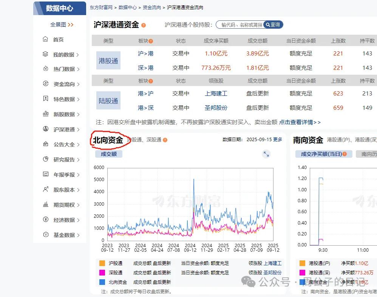Expand the 北向资金 chart to fullscreen

[x=266, y=154]
